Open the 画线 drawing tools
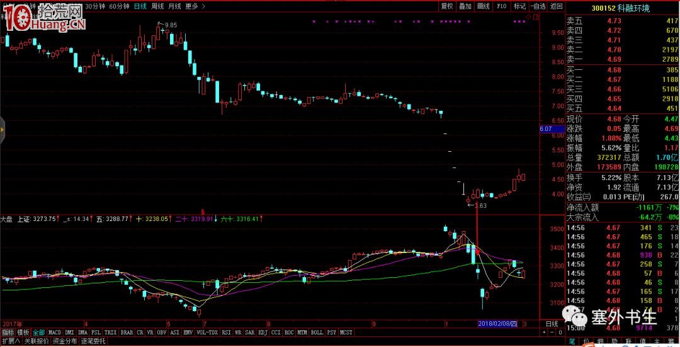Viewport: 680px width, 347px height. click(483, 6)
